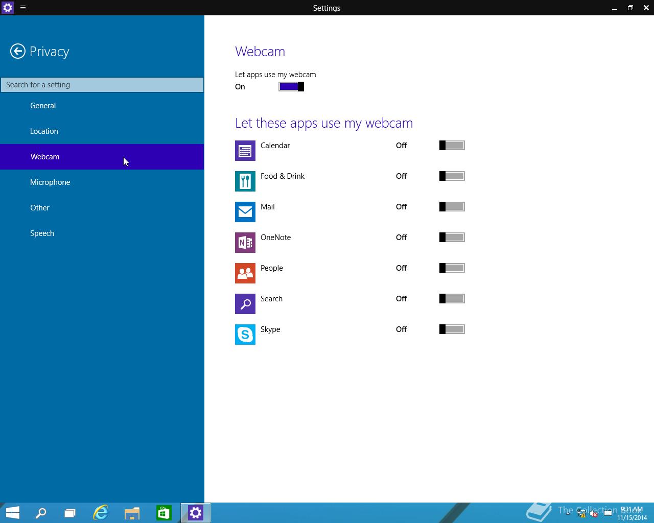Focus the Search for a setting field
Screen dimensions: 654x523
[x=102, y=85]
